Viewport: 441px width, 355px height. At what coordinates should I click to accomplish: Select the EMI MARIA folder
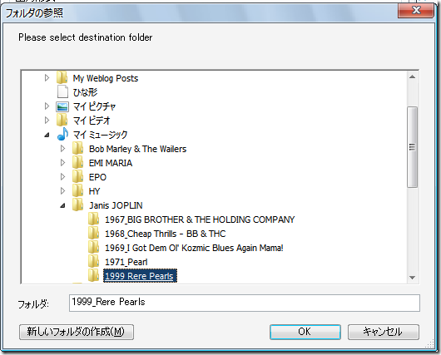[111, 163]
